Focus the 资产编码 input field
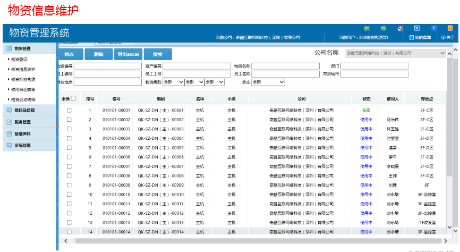 point(197,66)
